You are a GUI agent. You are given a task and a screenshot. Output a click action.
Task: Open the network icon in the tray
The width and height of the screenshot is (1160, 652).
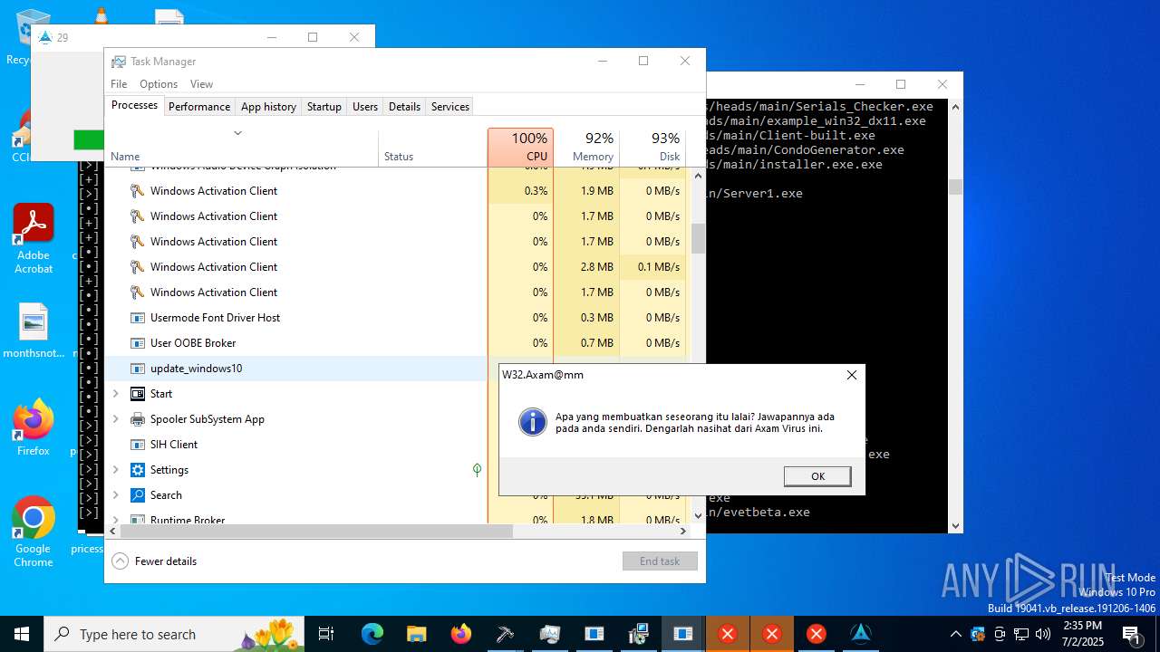pyautogui.click(x=1021, y=634)
